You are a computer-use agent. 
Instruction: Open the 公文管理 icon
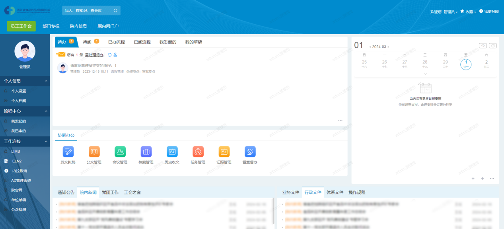(94, 152)
